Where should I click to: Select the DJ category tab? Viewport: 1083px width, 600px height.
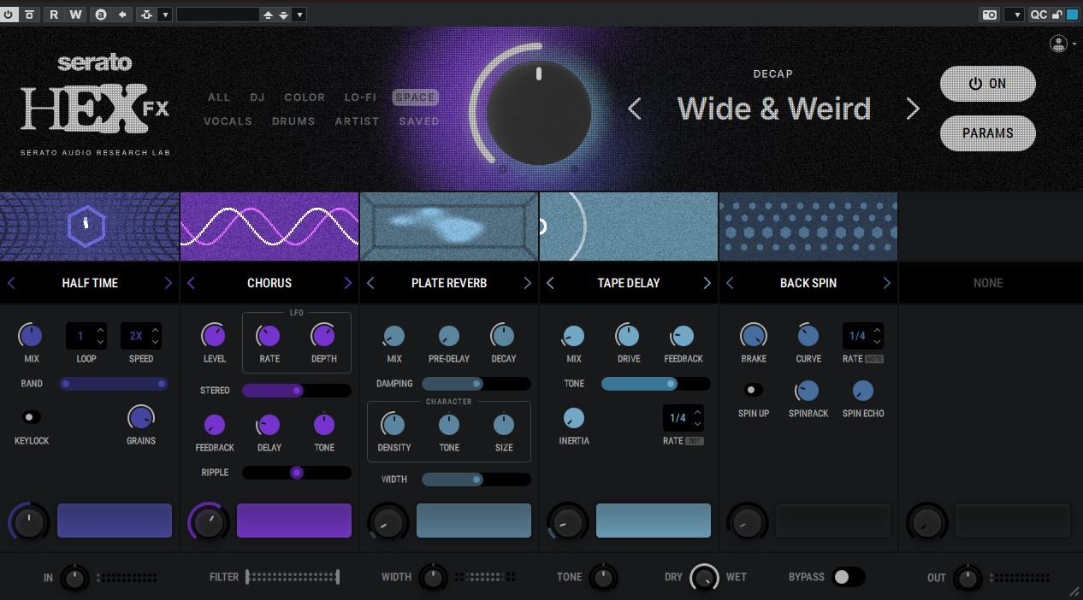tap(257, 97)
